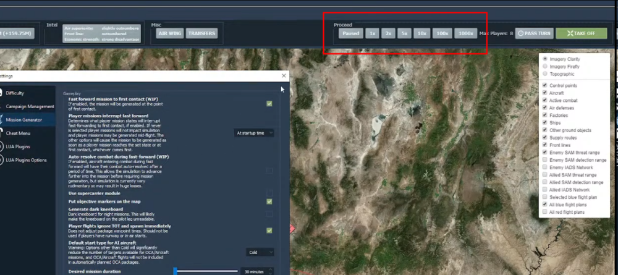Toggle Supply routes map overlay
Screen dimensions: 618x275
[544, 137]
